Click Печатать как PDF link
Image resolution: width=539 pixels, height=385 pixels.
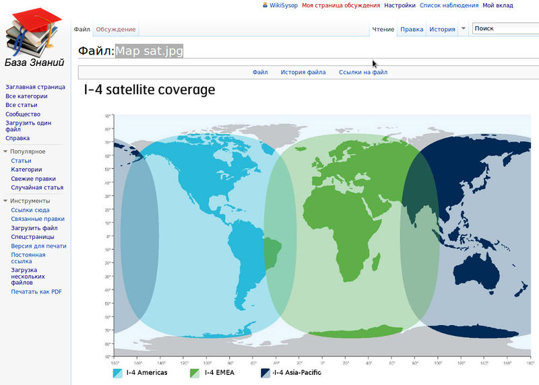click(36, 291)
